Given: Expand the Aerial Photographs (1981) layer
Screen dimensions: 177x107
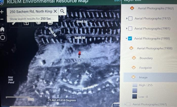Looking at the screenshot, I should tap(127, 28).
